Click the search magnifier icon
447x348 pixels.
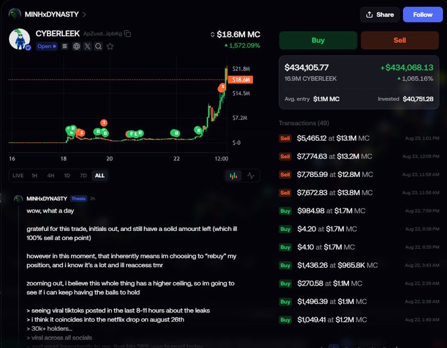[x=99, y=46]
